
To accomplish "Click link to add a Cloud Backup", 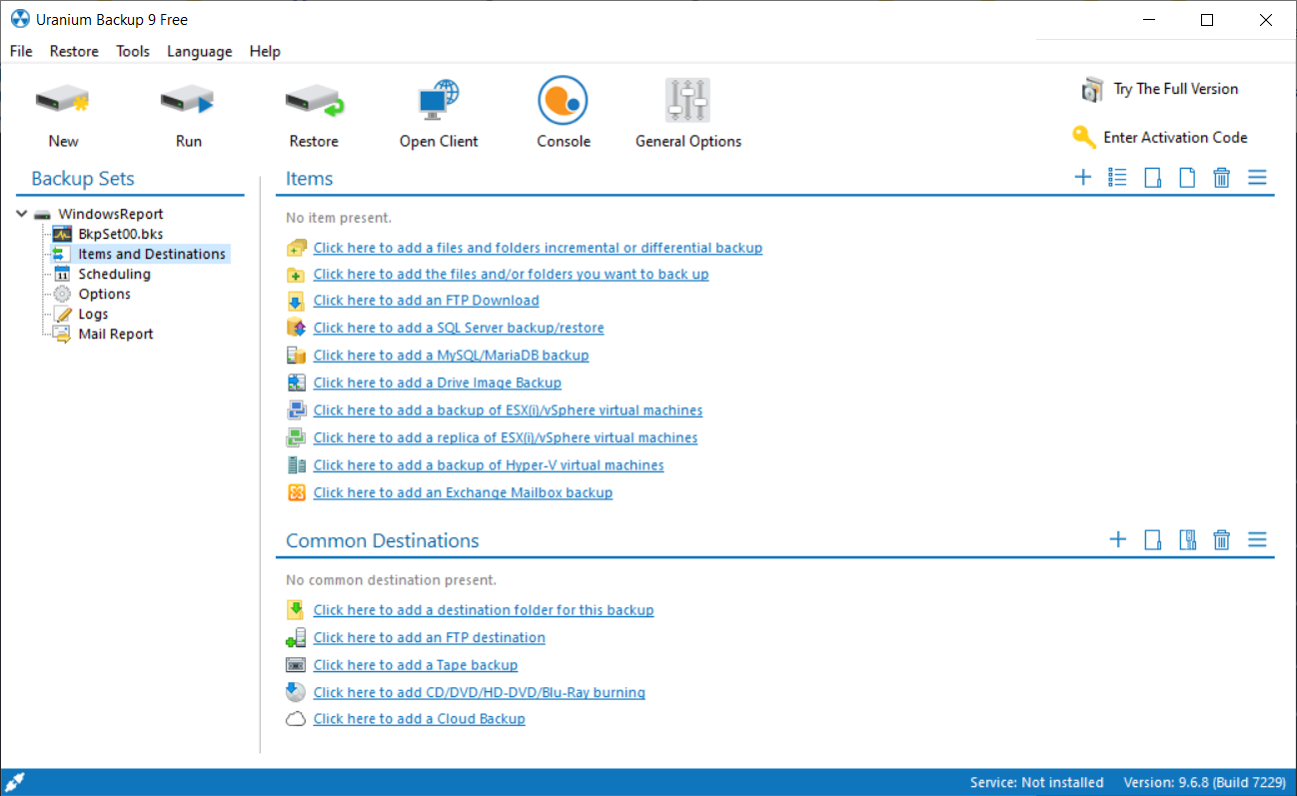I will point(419,719).
